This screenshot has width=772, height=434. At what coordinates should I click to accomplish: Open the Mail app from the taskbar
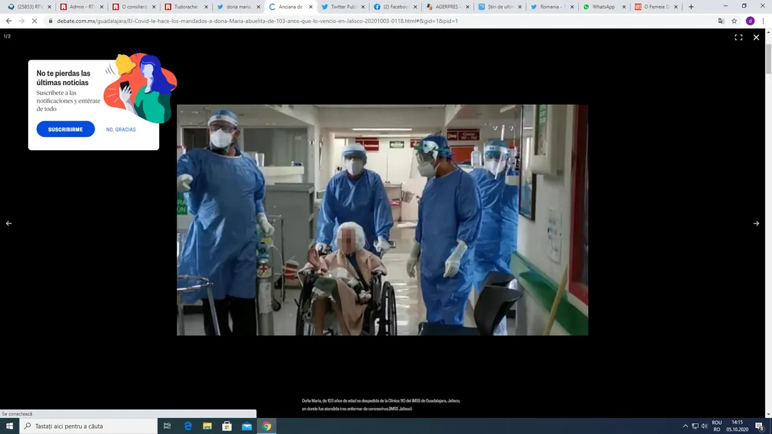point(246,426)
